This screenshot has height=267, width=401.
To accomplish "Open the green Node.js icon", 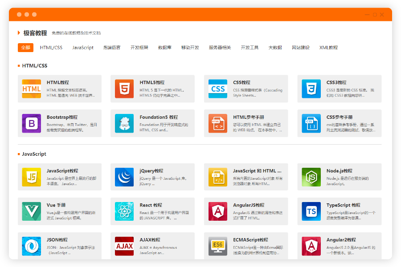I will 311,177.
